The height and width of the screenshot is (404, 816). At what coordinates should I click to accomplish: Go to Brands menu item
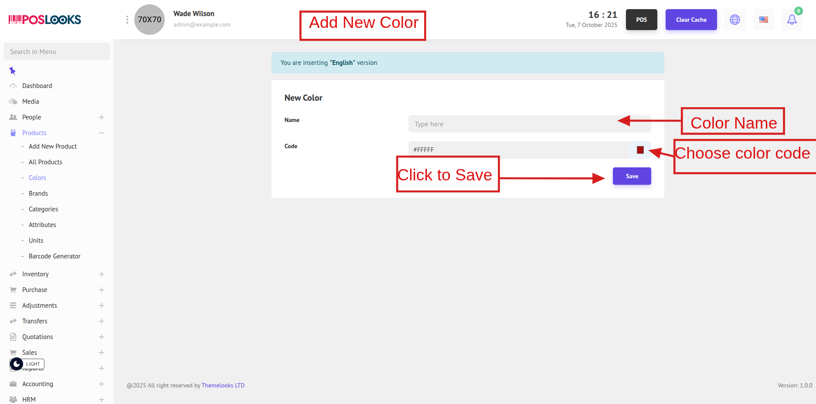pyautogui.click(x=38, y=194)
